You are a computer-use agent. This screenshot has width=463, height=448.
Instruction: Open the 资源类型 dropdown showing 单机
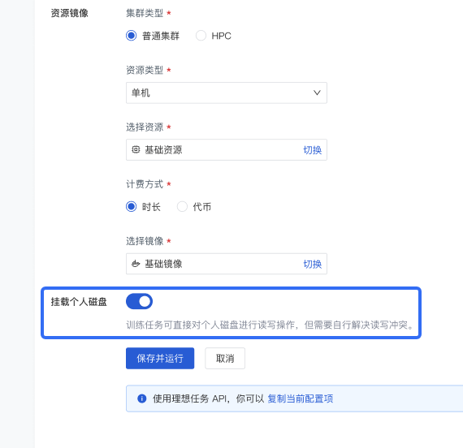tap(227, 93)
